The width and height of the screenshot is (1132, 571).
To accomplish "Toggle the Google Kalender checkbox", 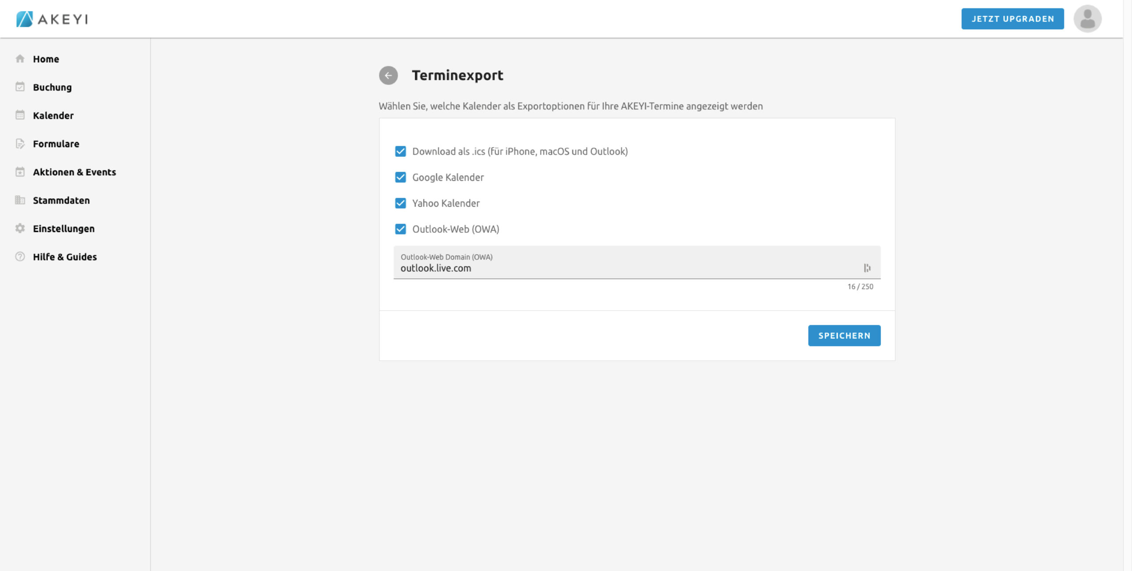I will coord(400,178).
